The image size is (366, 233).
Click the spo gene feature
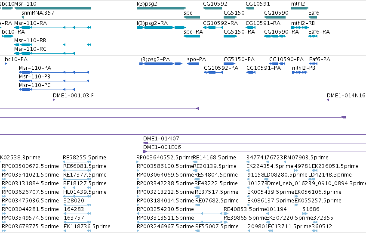click(x=192, y=17)
